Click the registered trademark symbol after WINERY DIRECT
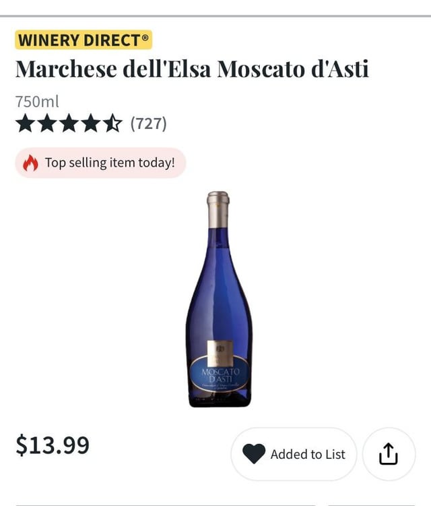431x506 pixels. pos(145,36)
